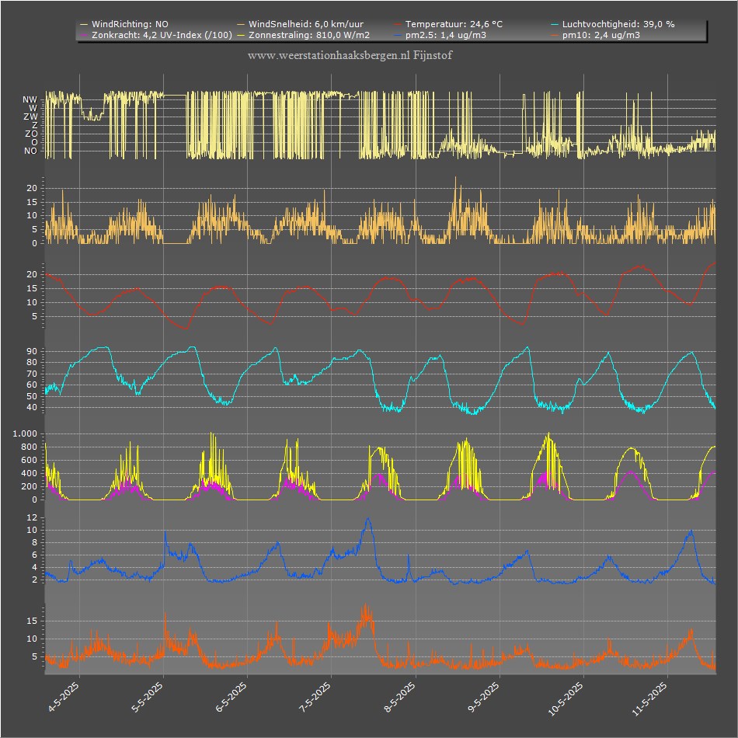The width and height of the screenshot is (738, 738).
Task: Click the NW wind direction axis label
Action: tap(30, 99)
